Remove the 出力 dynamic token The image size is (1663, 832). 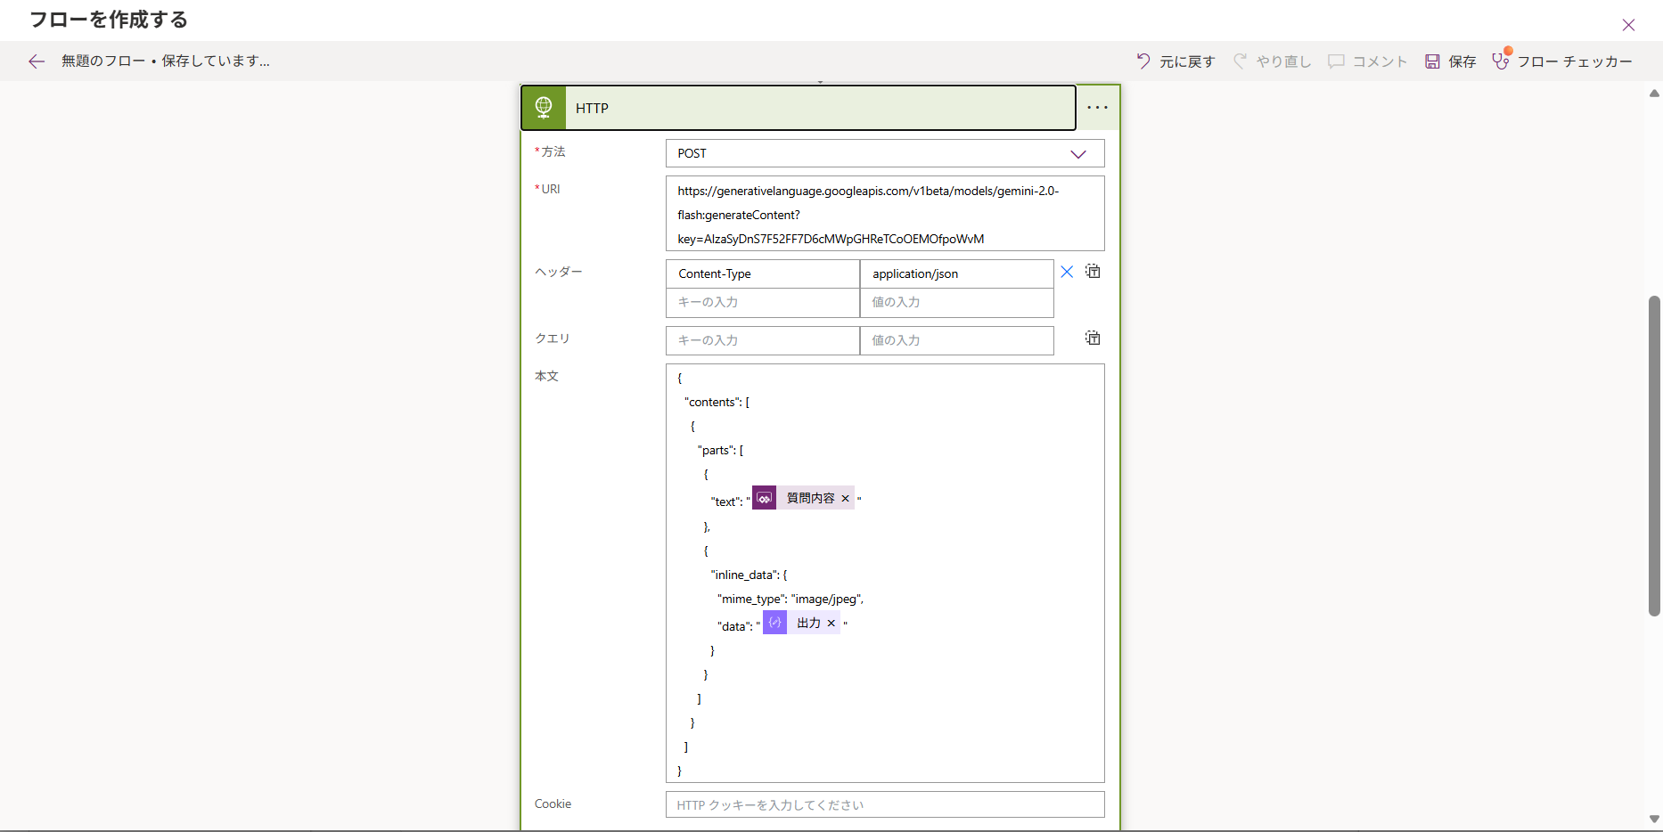click(831, 624)
